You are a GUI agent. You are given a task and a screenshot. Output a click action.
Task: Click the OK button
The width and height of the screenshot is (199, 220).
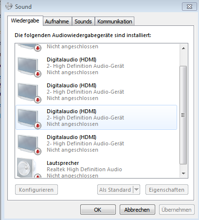coord(98,210)
